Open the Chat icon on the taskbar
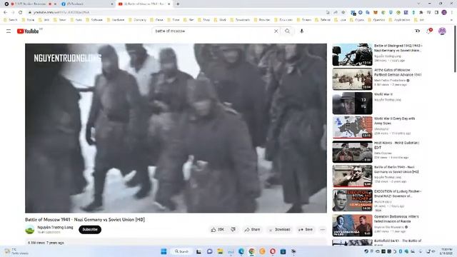The image size is (457, 257). pos(209,251)
